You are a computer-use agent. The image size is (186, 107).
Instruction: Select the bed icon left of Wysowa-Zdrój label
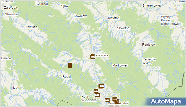(107, 100)
